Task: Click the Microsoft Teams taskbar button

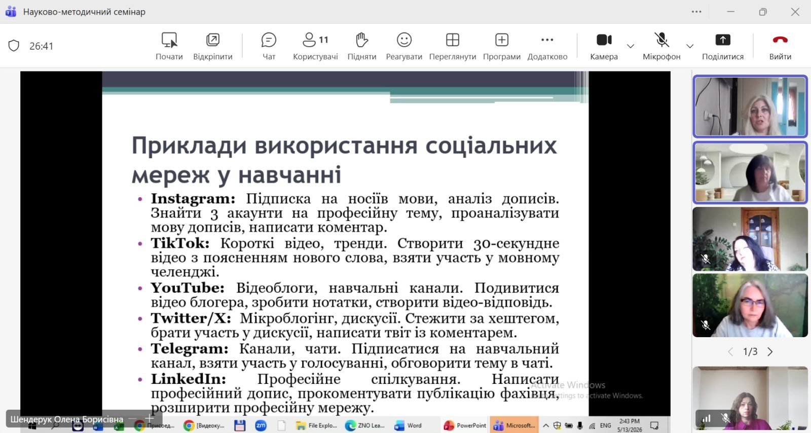Action: 514,425
